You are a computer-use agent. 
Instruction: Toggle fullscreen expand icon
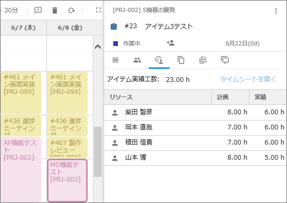[x=99, y=10]
